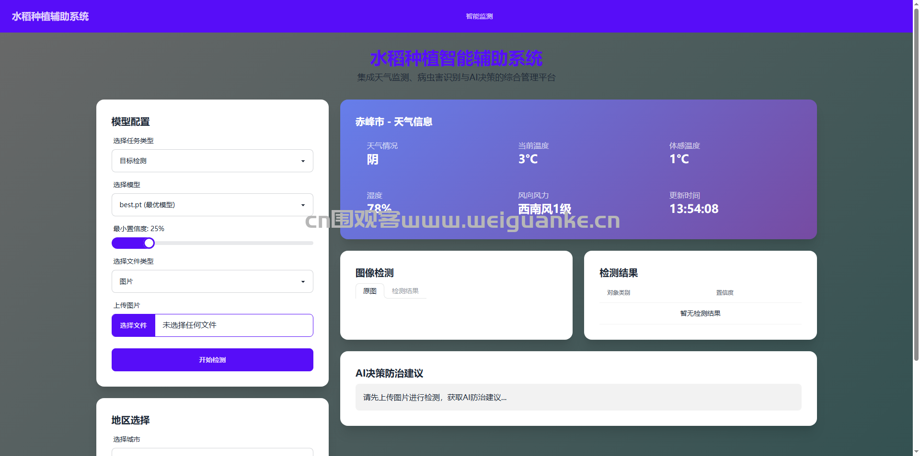Click the 对象类别 column header
Image resolution: width=920 pixels, height=456 pixels.
pyautogui.click(x=619, y=293)
